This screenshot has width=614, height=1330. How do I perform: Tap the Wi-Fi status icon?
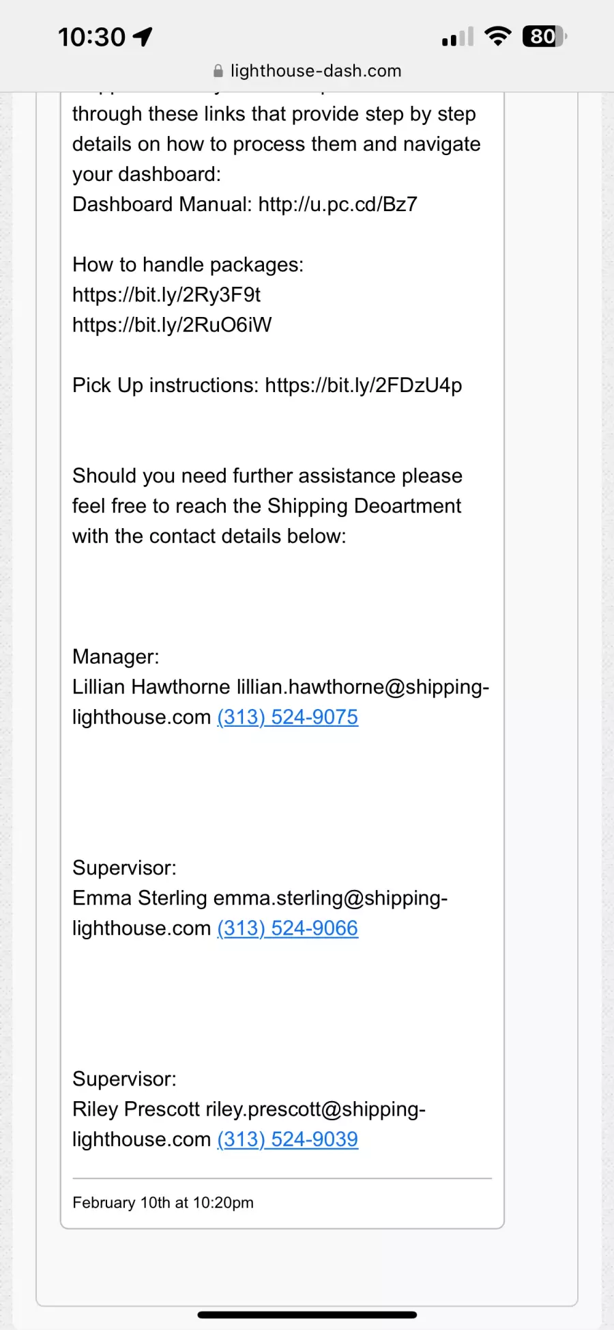pos(498,36)
